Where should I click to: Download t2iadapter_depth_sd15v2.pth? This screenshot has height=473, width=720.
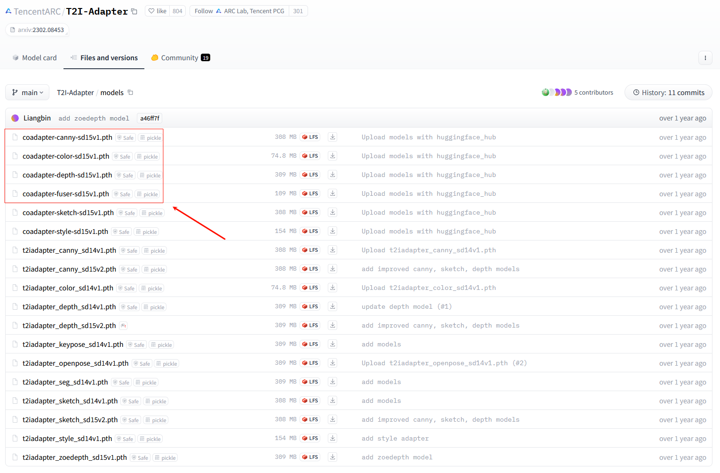(332, 325)
